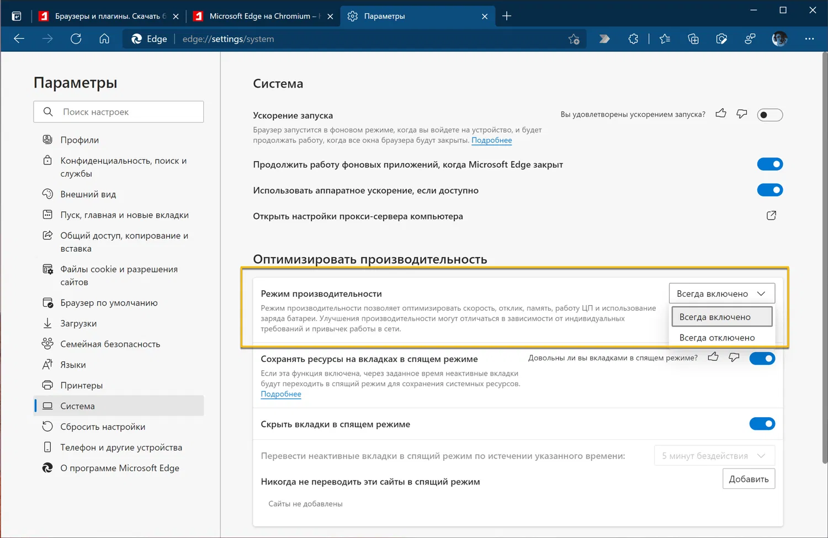This screenshot has width=828, height=538.
Task: Click the Extensions puzzle icon in toolbar
Action: tap(633, 39)
